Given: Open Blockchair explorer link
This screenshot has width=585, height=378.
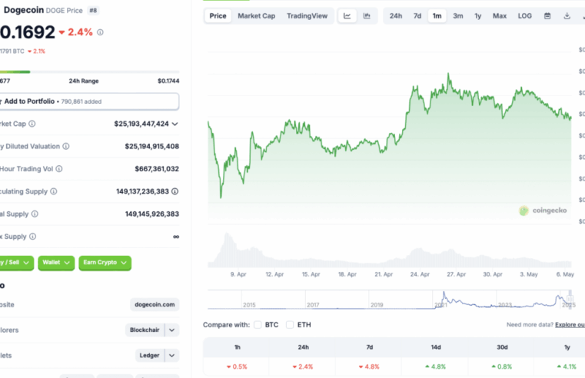Looking at the screenshot, I should pyautogui.click(x=145, y=330).
